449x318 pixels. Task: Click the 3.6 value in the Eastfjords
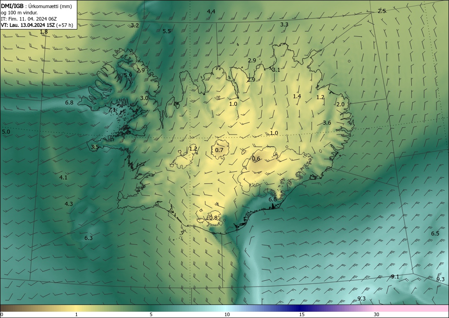[327, 123]
